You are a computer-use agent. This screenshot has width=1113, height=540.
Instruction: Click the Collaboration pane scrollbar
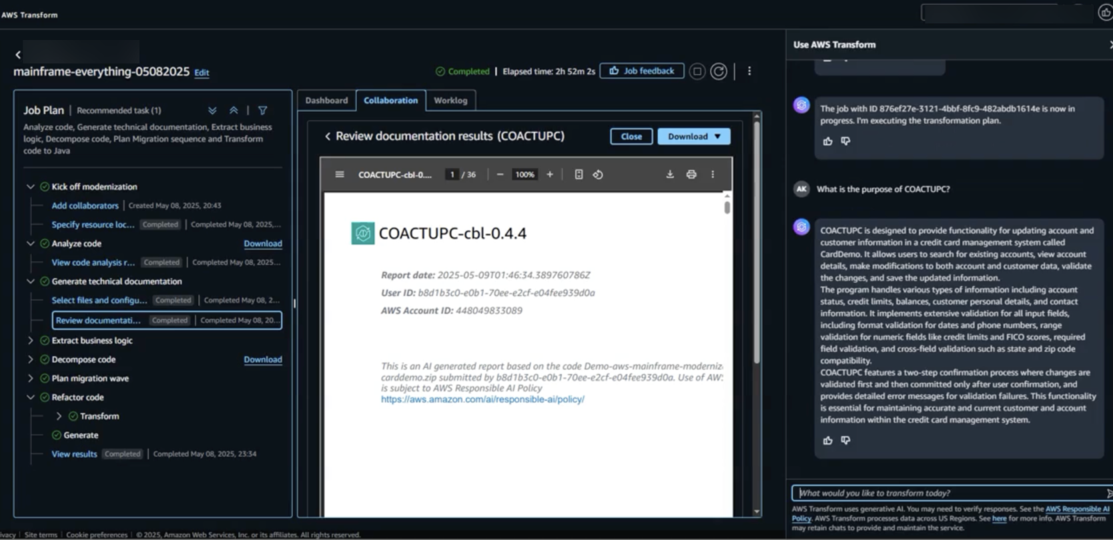pyautogui.click(x=757, y=243)
